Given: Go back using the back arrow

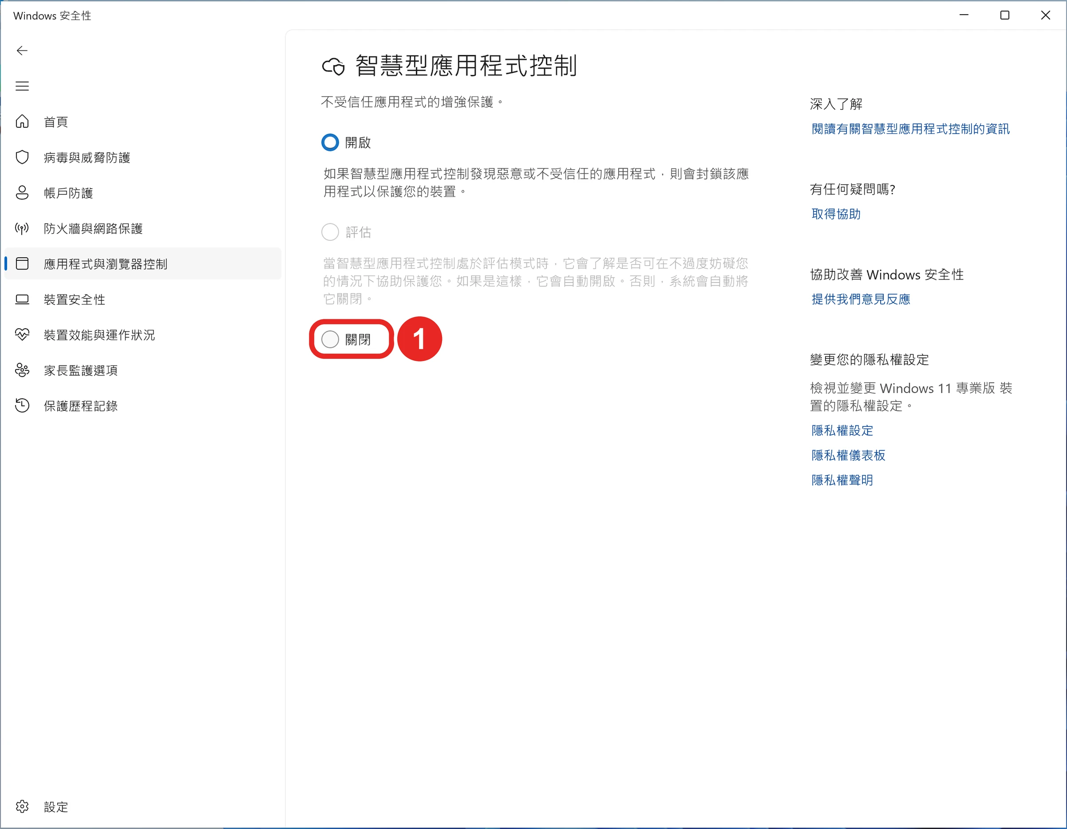Looking at the screenshot, I should point(22,51).
